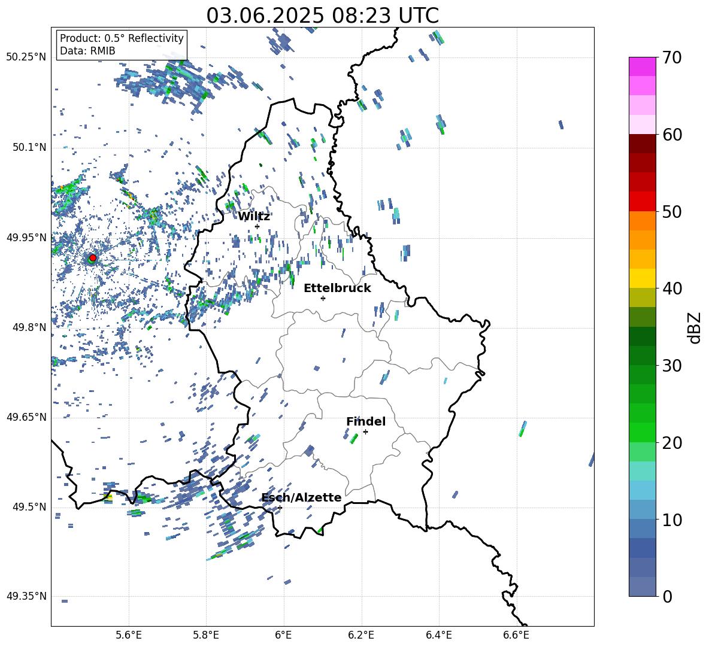This screenshot has width=709, height=647.
Task: Click the Product: 0.5° Reflectivity text
Action: click(x=122, y=38)
